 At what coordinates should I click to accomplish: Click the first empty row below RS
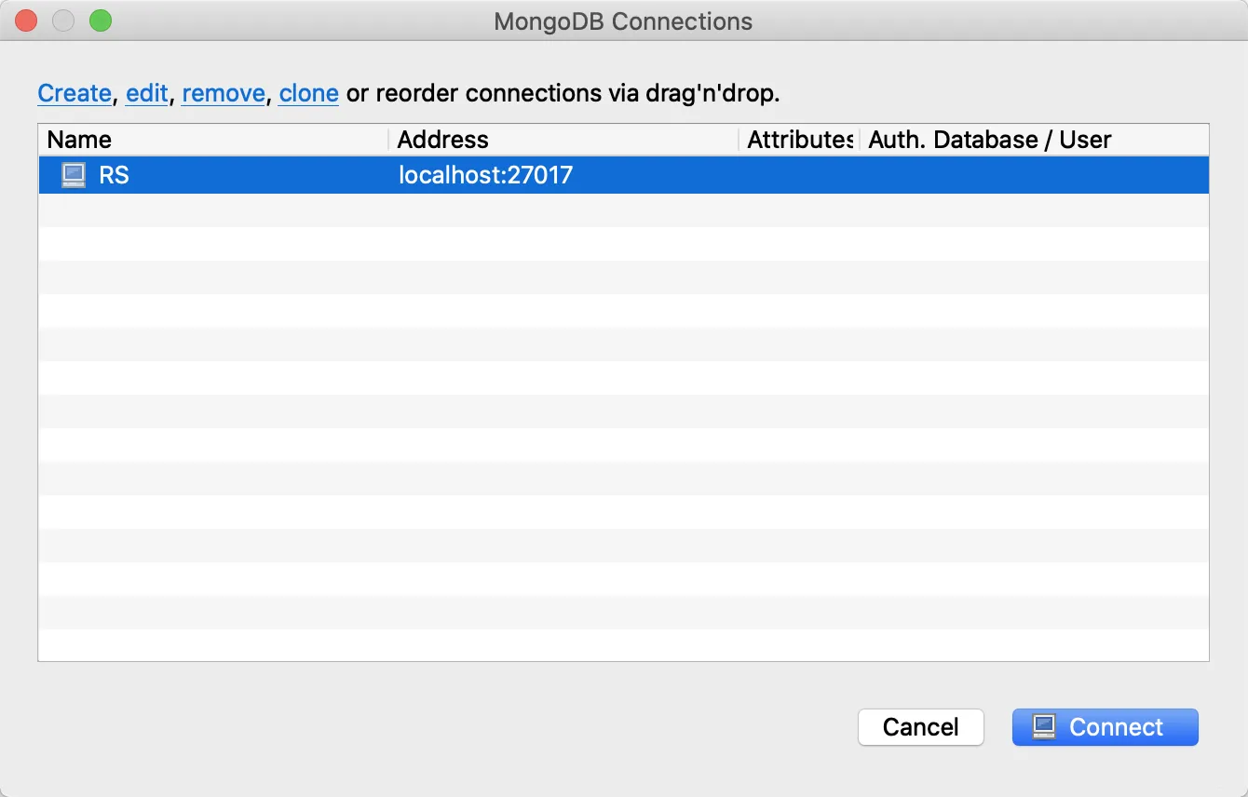pyautogui.click(x=623, y=210)
